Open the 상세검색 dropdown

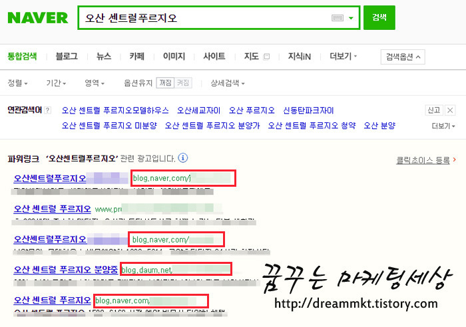[228, 83]
